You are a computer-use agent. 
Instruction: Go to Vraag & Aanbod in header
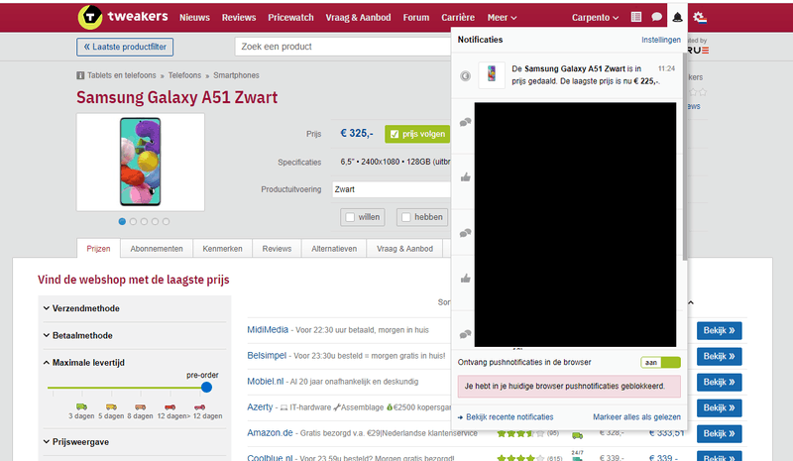358,18
